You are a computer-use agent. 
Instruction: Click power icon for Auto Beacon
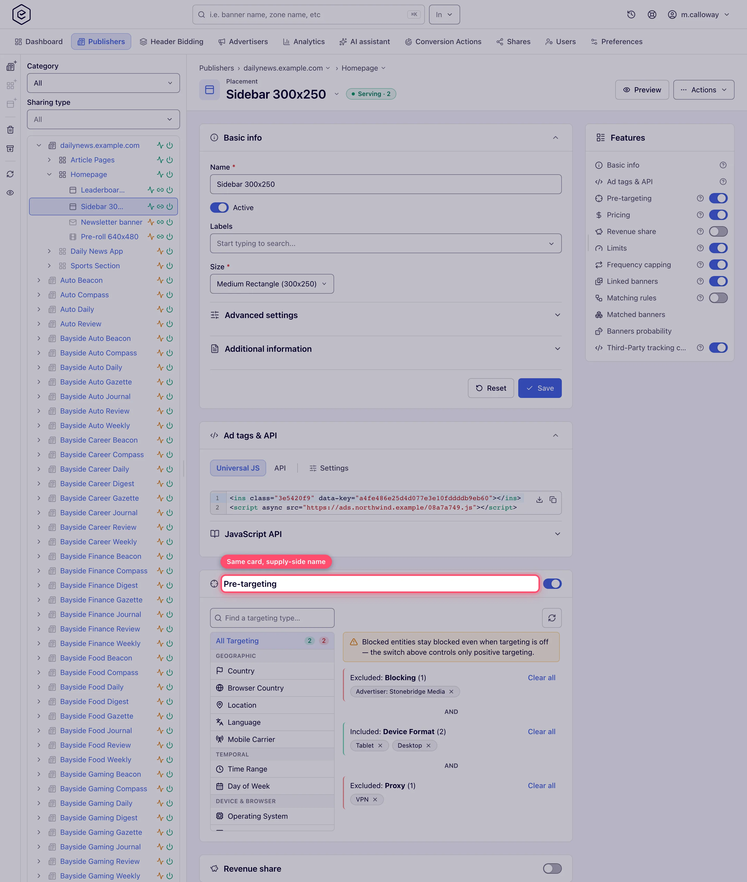coord(170,280)
